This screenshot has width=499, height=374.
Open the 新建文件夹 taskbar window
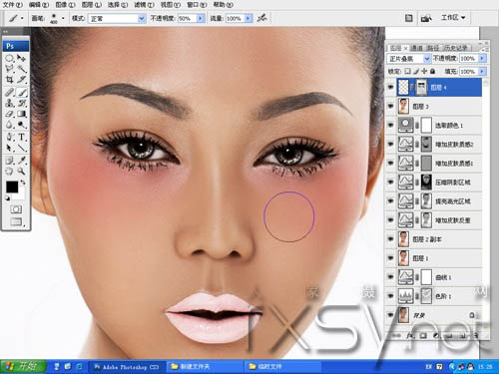[205, 367]
